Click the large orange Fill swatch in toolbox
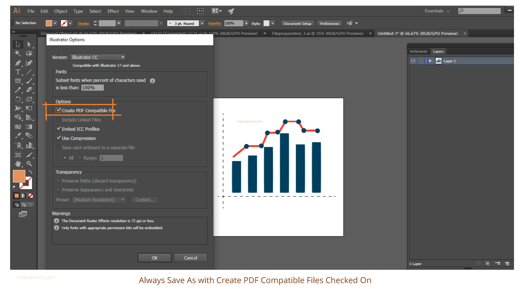 click(x=19, y=176)
